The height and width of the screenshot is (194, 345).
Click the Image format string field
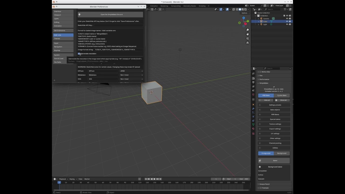tap(118, 50)
